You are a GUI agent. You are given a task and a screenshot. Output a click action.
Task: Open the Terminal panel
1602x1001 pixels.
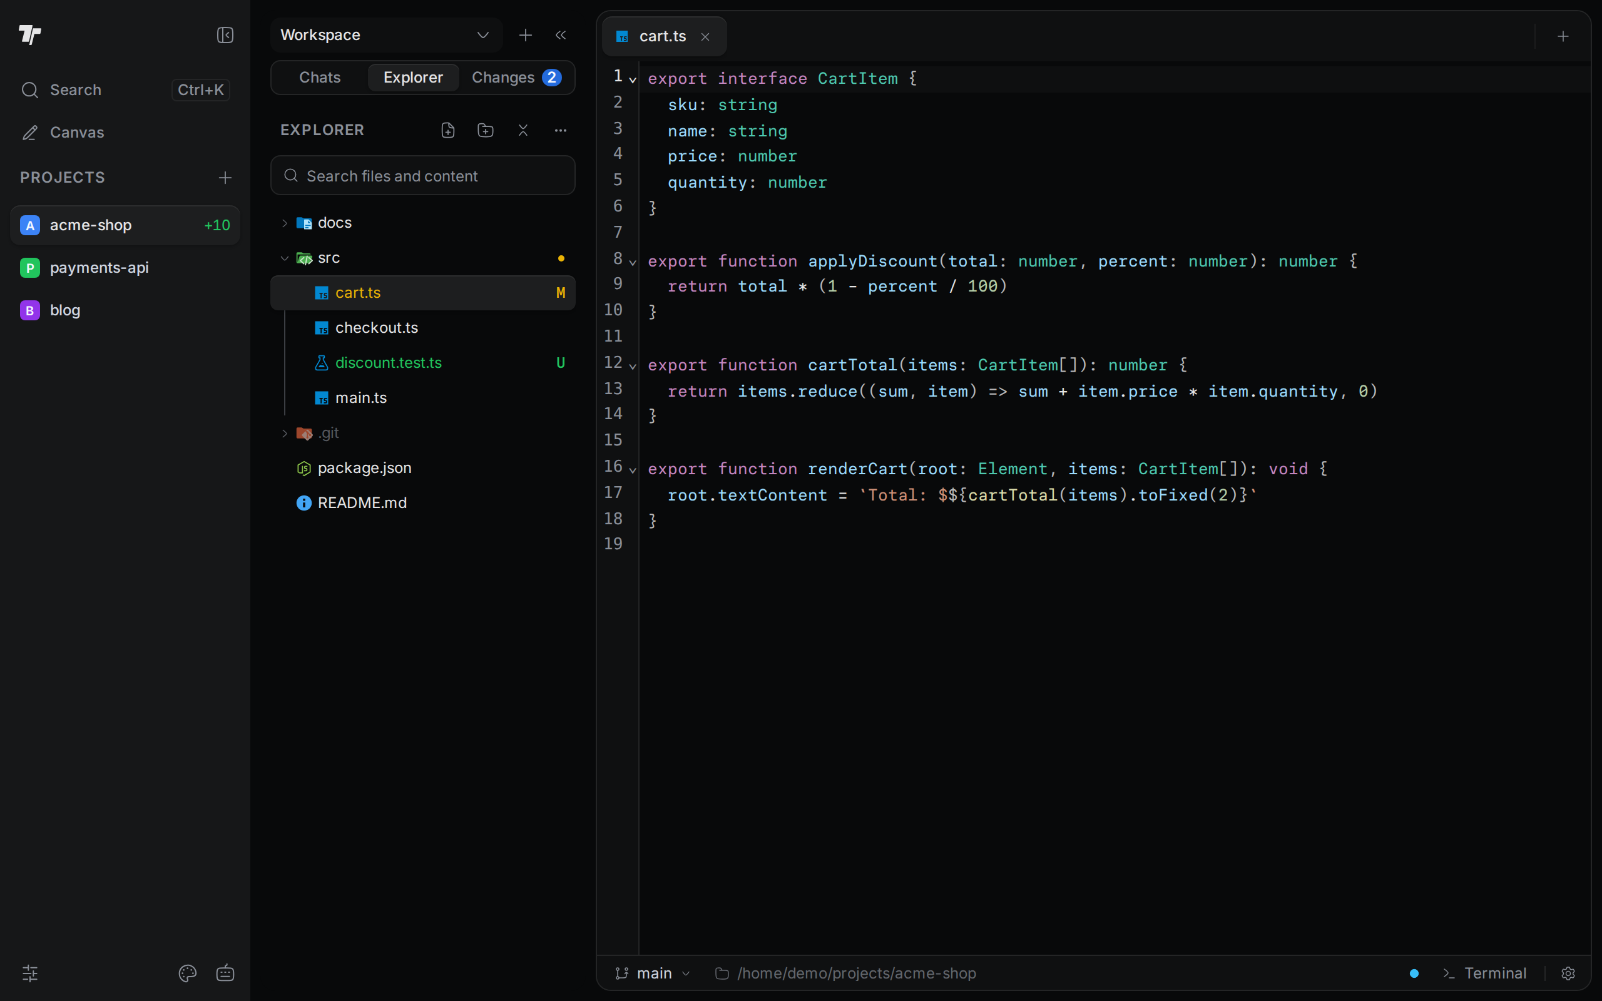click(x=1485, y=973)
